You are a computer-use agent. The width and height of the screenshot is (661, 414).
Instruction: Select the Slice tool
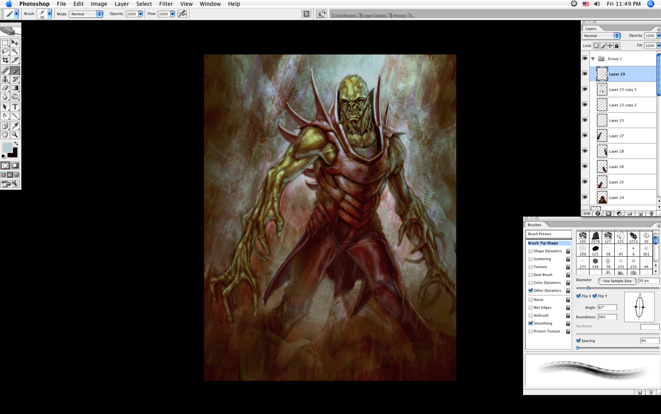(x=15, y=60)
